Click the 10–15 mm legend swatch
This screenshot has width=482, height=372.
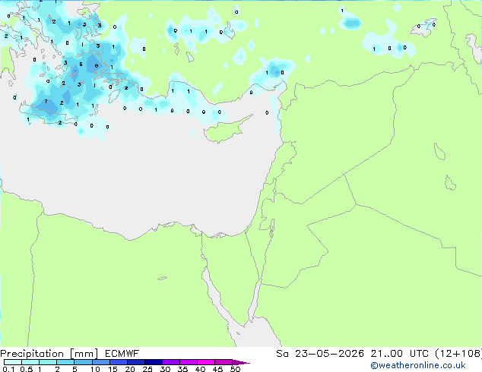(101, 362)
